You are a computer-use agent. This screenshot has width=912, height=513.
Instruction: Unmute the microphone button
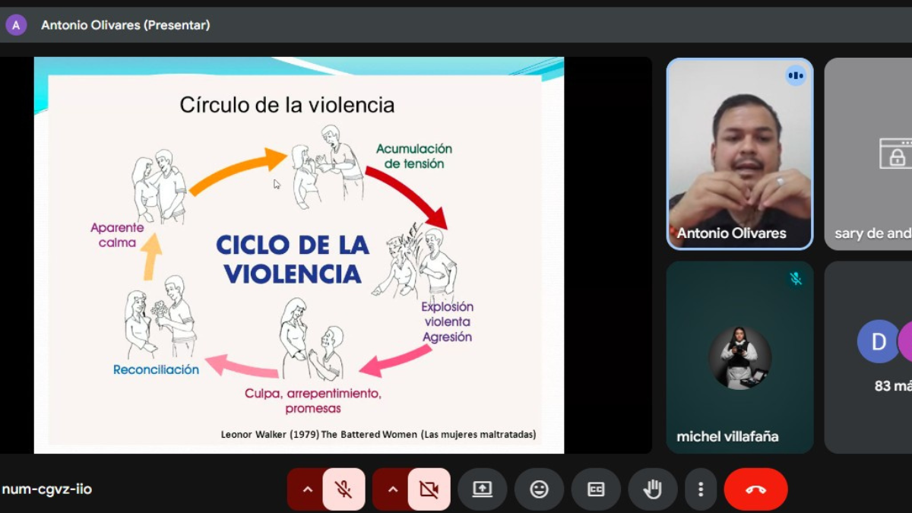point(344,489)
